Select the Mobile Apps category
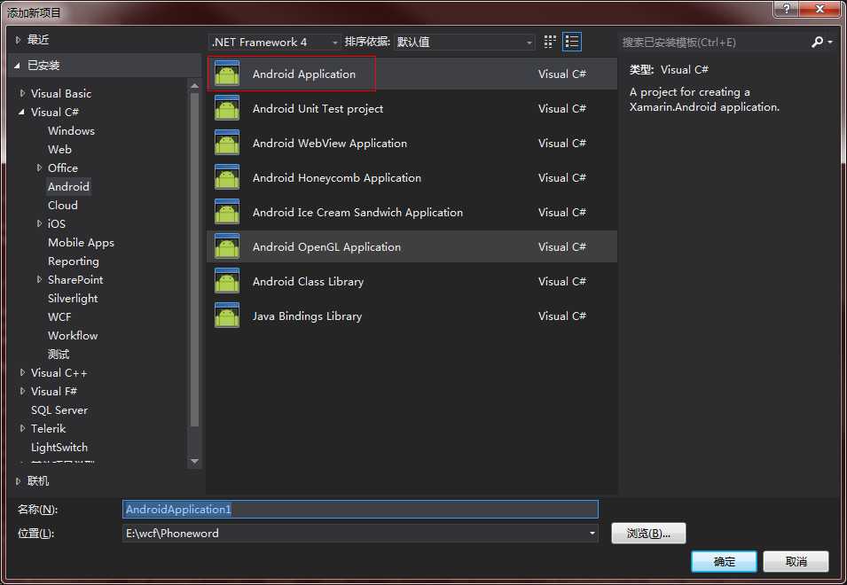Screen dimensions: 847x585 (81, 242)
